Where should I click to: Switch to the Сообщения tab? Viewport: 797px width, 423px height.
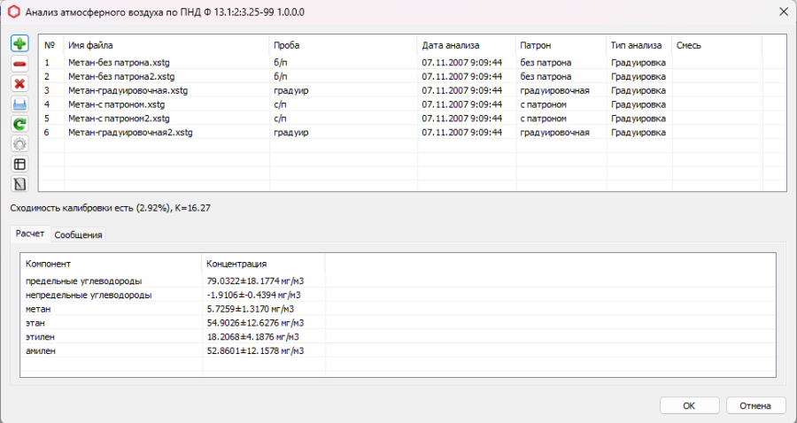[x=78, y=235]
